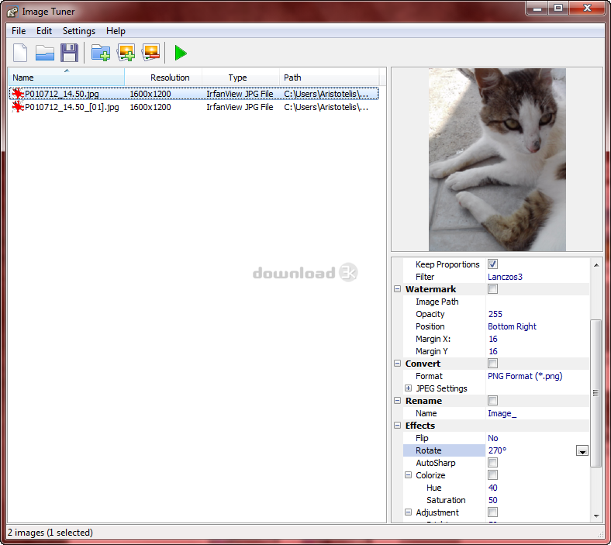Click the empty Image Path field

(x=537, y=302)
